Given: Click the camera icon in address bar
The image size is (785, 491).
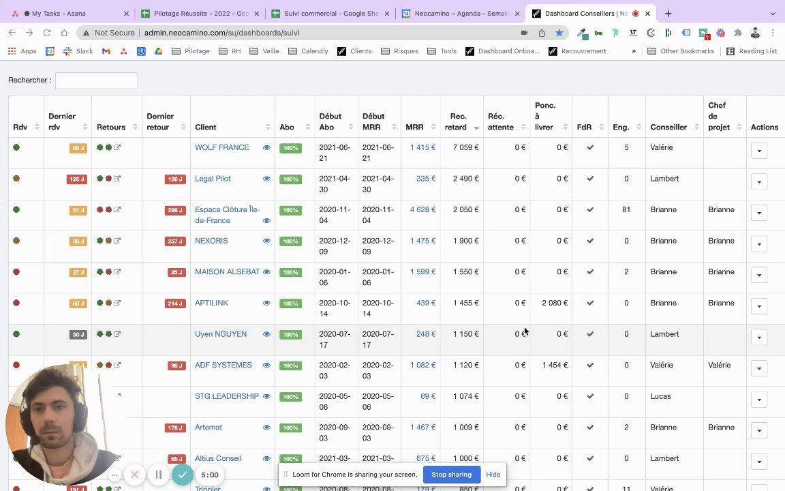Looking at the screenshot, I should 524,33.
